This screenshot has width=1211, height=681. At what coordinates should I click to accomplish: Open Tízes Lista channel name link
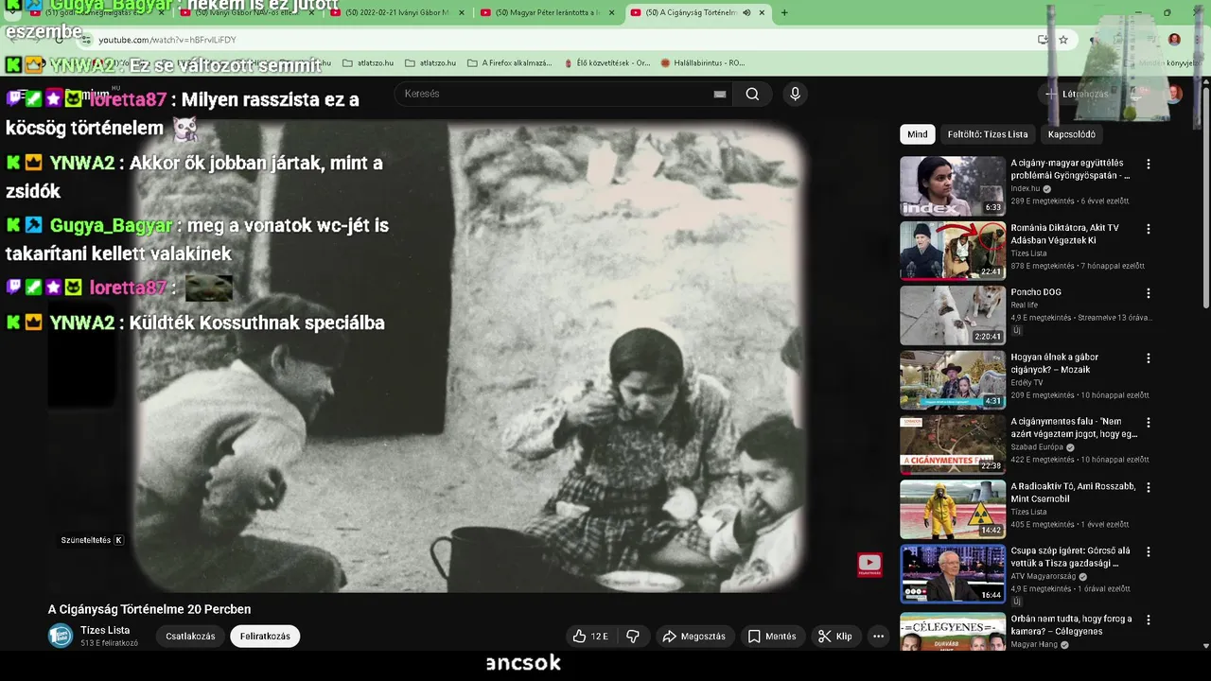(105, 630)
